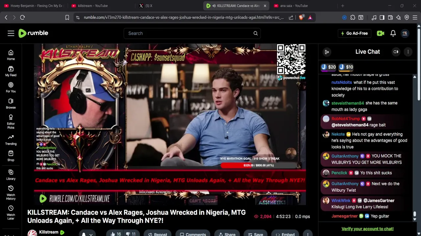Open Home in the sidebar
This screenshot has width=421, height=236.
click(x=11, y=55)
